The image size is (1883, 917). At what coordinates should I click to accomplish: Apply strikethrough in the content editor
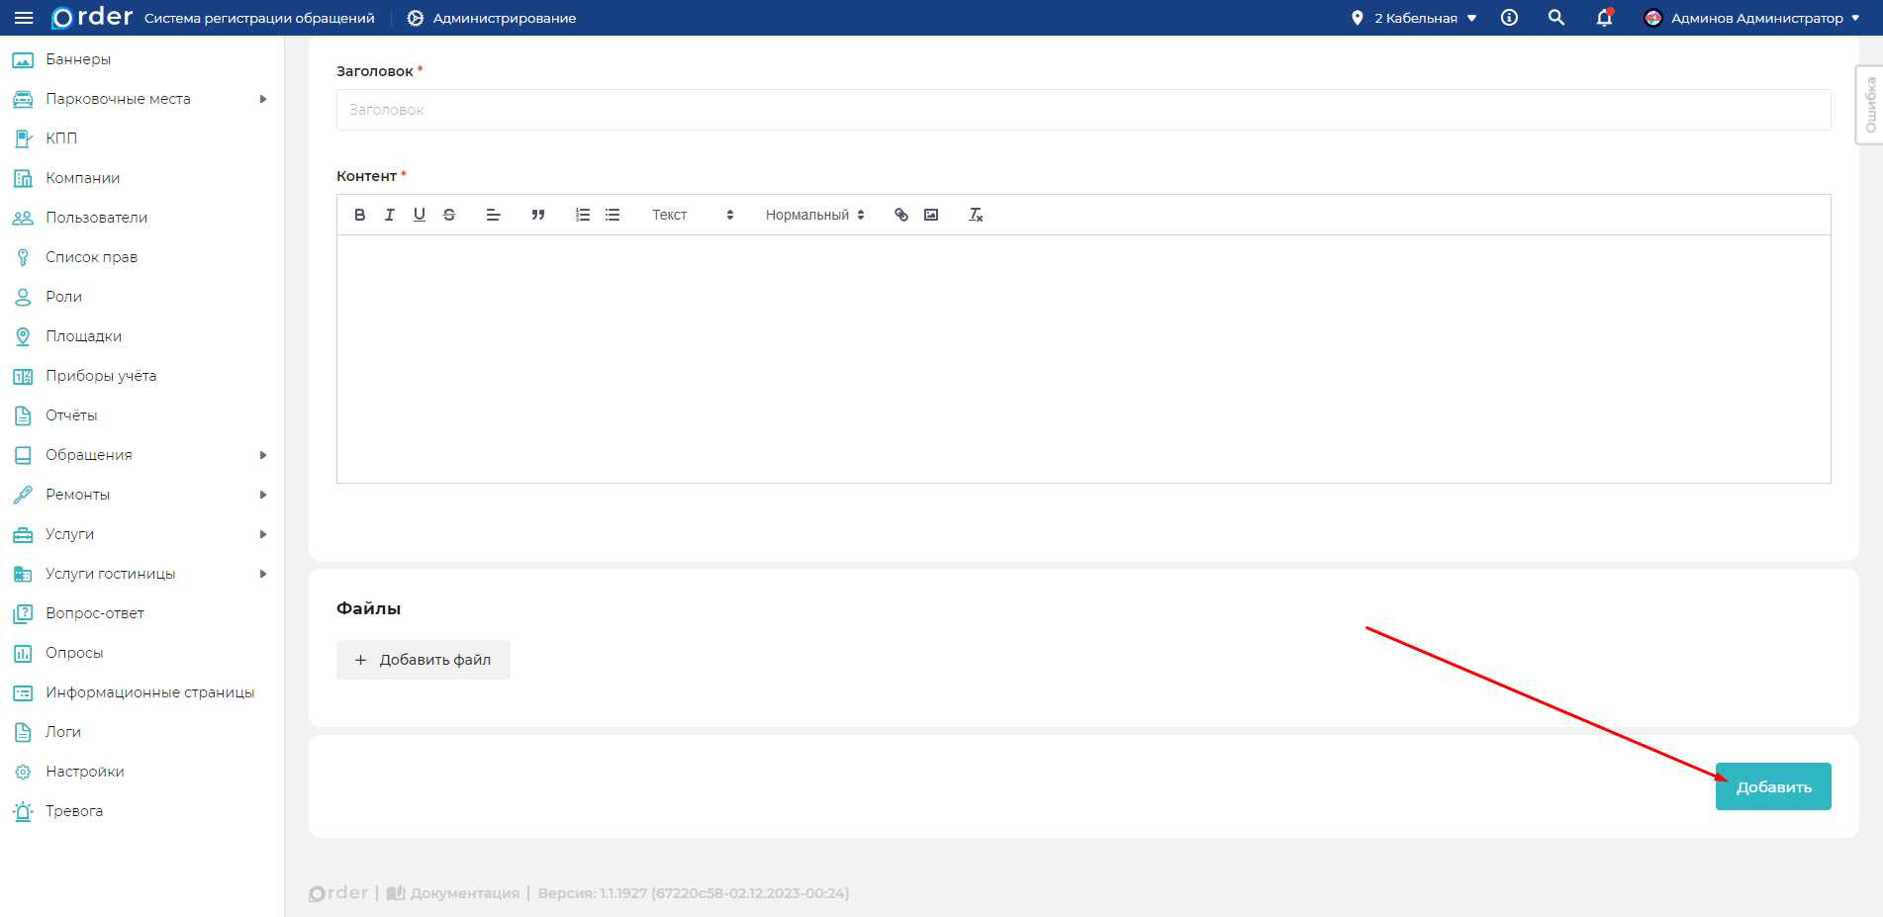tap(449, 215)
